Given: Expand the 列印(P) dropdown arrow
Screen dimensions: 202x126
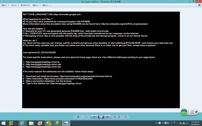Looking at the screenshot, I should [19, 5].
